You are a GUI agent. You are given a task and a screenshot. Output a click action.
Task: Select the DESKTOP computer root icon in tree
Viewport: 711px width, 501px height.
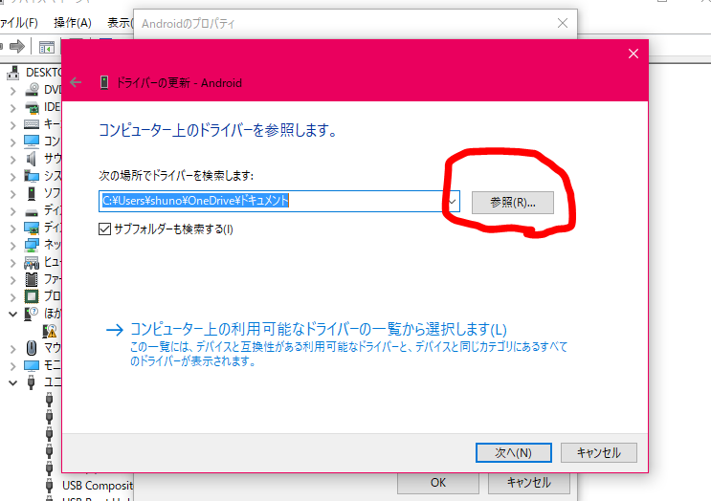[13, 73]
